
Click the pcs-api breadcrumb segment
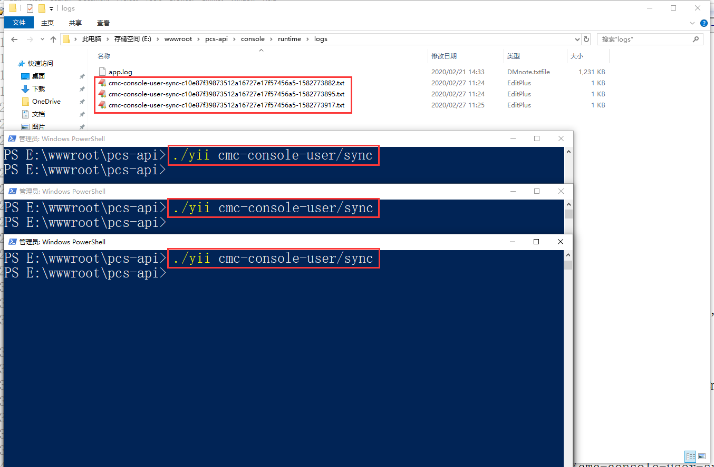coord(216,39)
